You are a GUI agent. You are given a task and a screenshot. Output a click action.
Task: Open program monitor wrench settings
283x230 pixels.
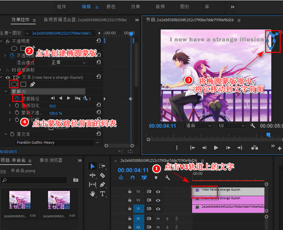(253, 126)
